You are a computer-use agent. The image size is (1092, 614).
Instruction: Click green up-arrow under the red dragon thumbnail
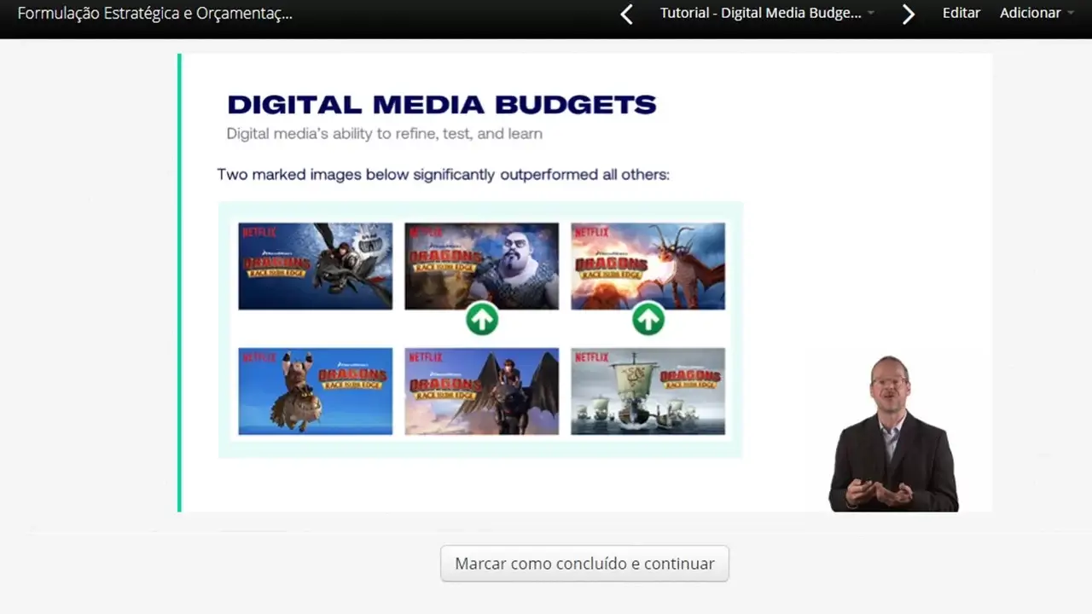pyautogui.click(x=648, y=320)
